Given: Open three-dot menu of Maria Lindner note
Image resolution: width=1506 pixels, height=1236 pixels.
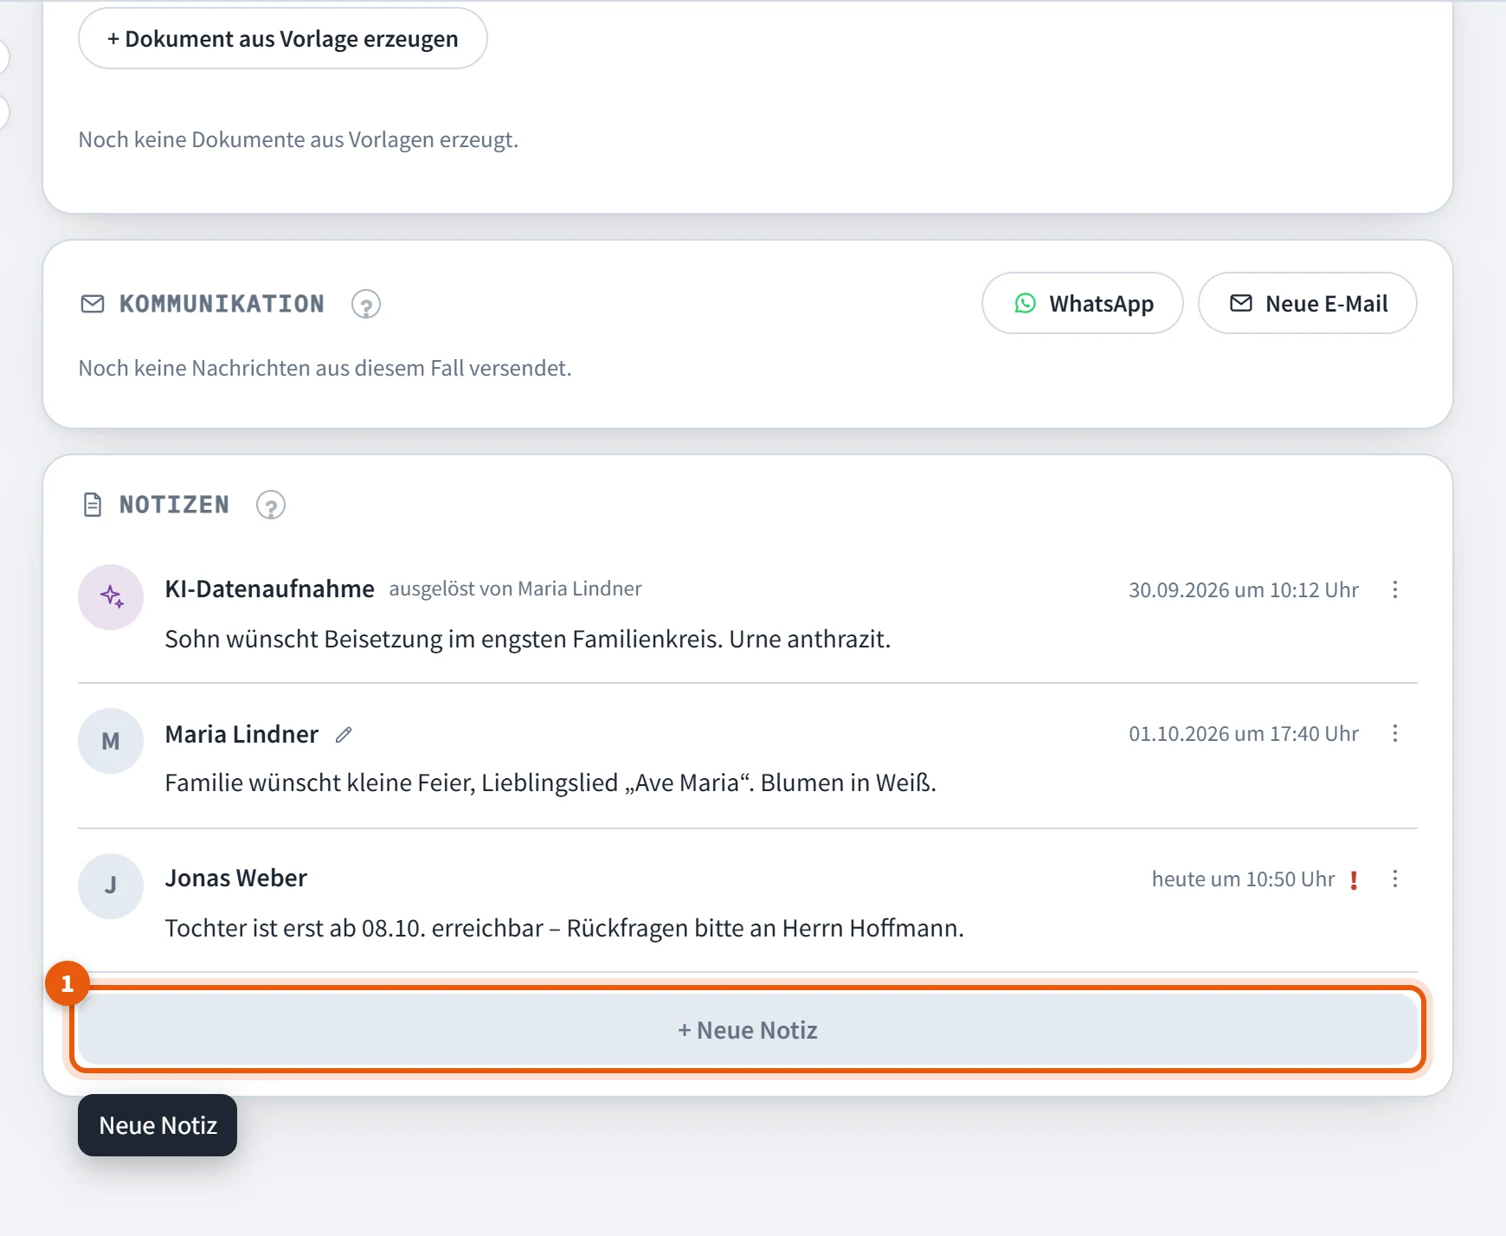Looking at the screenshot, I should pos(1394,733).
